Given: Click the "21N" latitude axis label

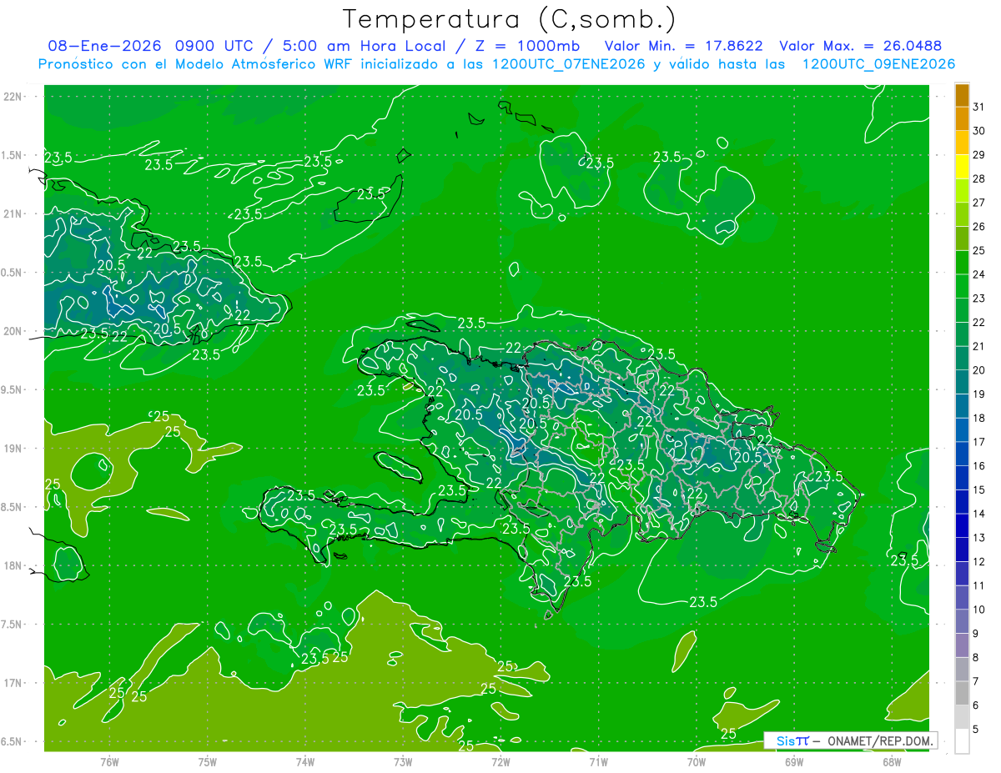Looking at the screenshot, I should (x=13, y=213).
